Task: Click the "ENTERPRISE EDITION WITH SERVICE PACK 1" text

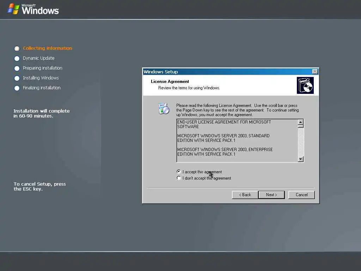Action: click(225, 152)
